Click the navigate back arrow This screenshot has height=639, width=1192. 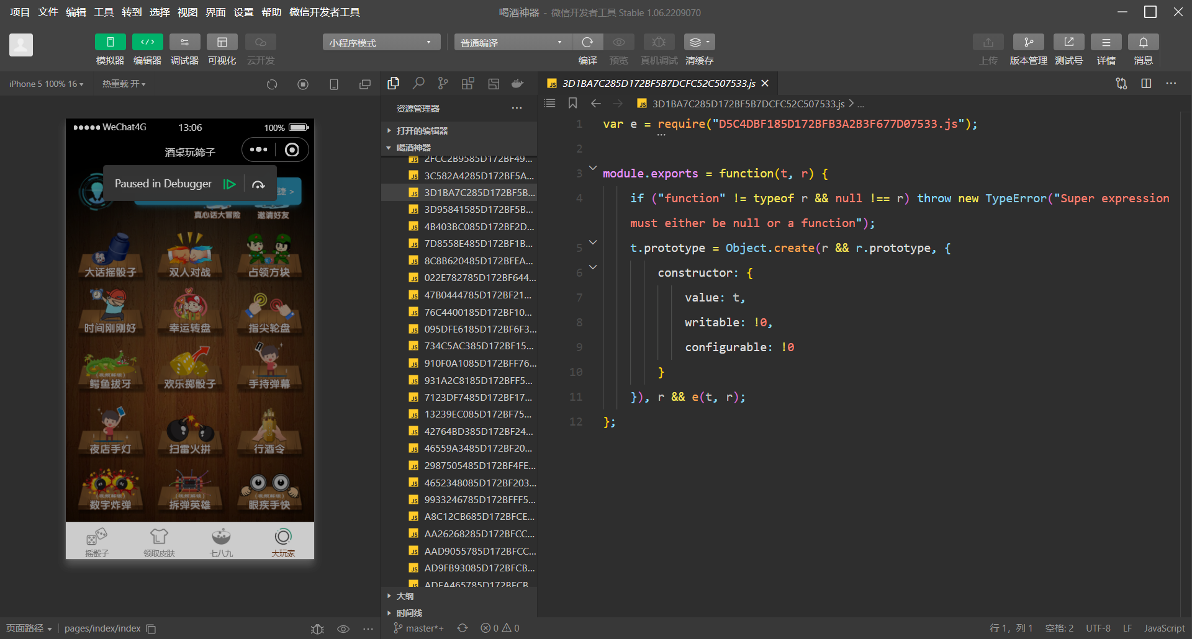[596, 103]
